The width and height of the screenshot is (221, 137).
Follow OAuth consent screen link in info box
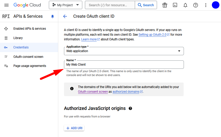click(x=93, y=92)
